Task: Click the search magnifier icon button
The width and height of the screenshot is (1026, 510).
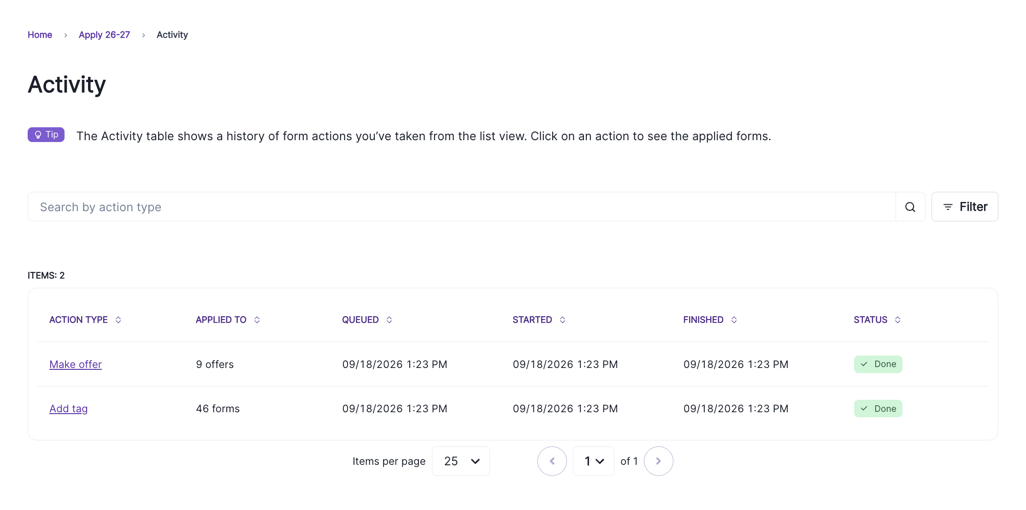Action: click(x=910, y=207)
